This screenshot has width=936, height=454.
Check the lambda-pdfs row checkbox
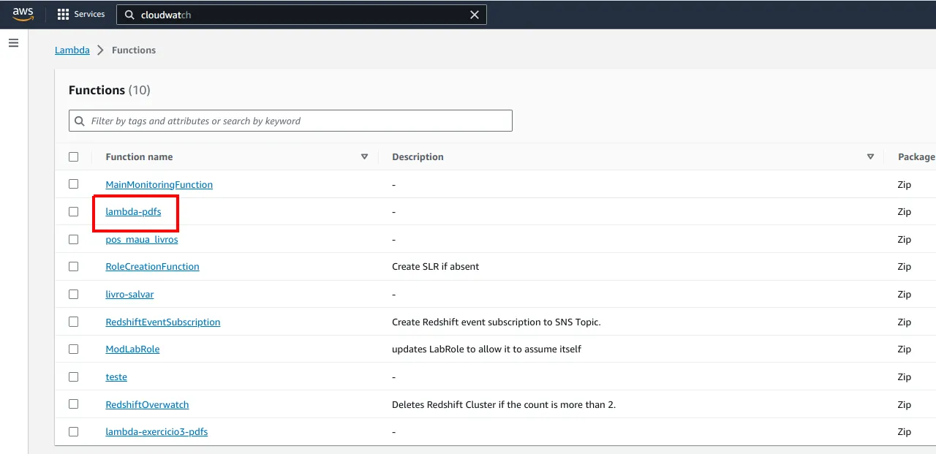(73, 211)
